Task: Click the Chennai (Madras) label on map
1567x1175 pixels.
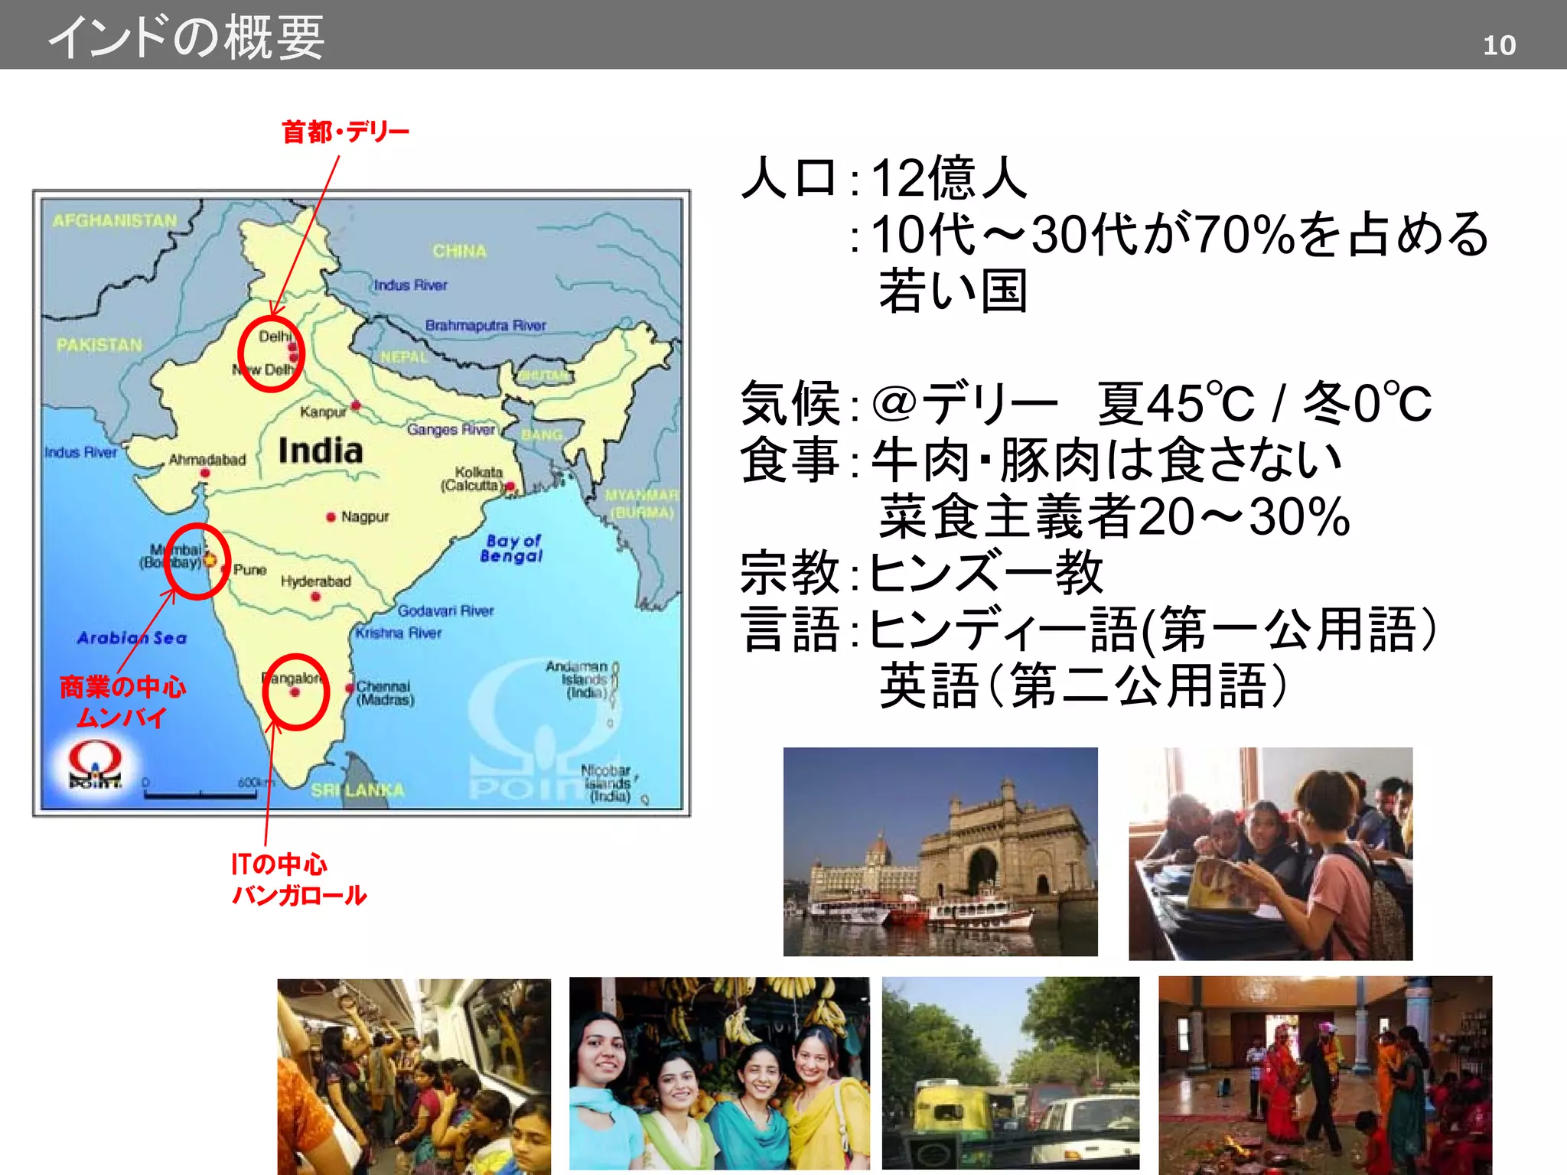Action: click(385, 693)
